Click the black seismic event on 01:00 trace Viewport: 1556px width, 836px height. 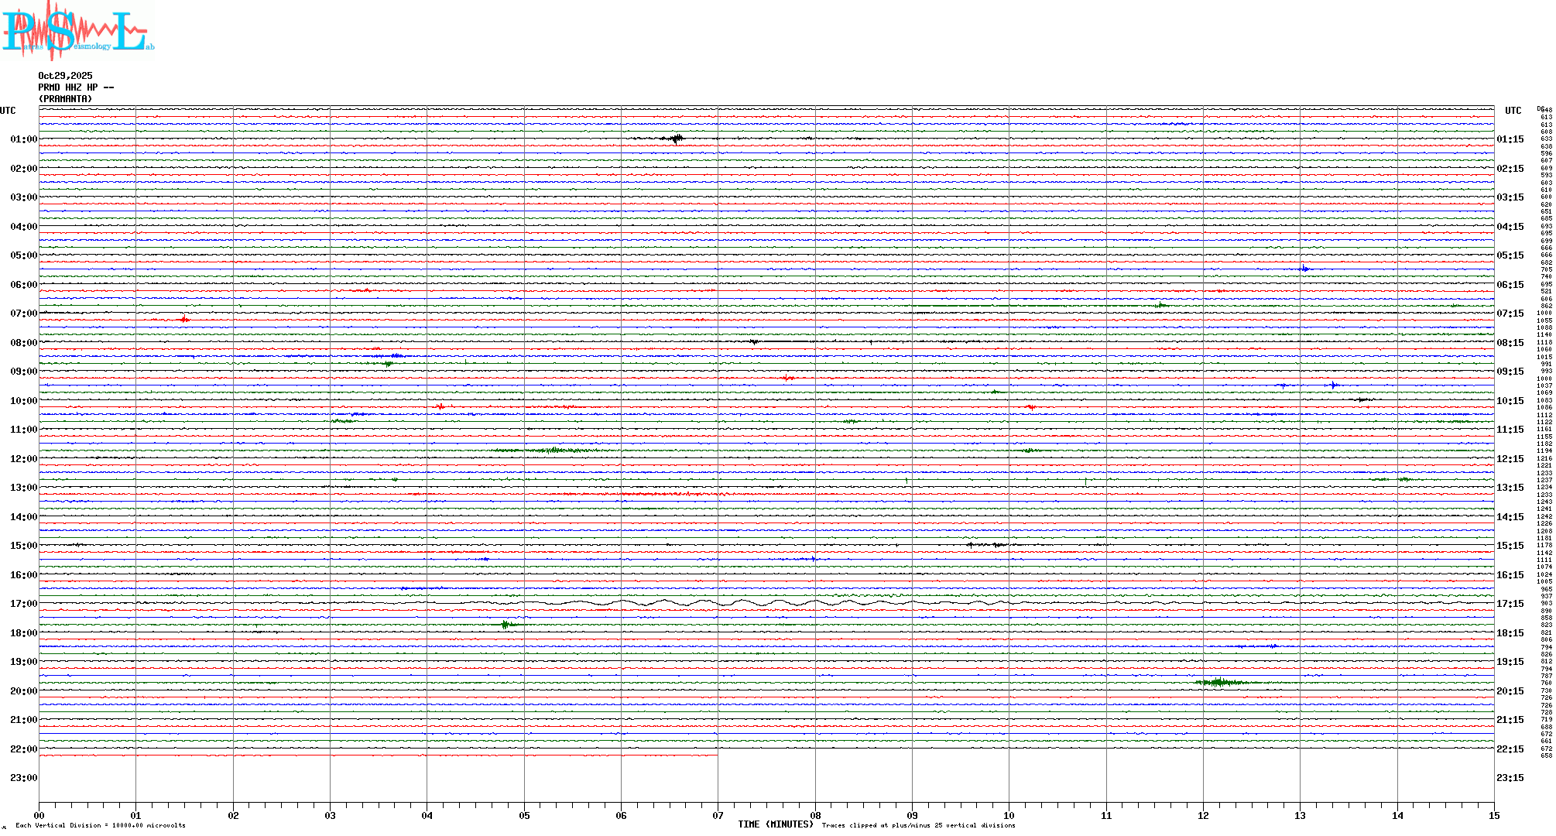coord(677,139)
